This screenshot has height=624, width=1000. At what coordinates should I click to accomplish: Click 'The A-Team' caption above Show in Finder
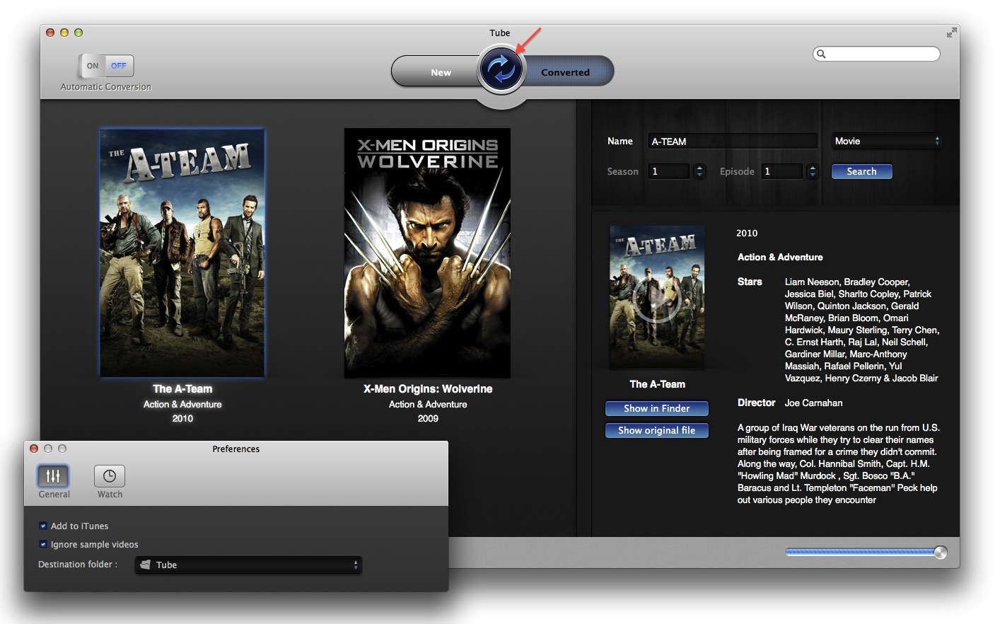657,384
